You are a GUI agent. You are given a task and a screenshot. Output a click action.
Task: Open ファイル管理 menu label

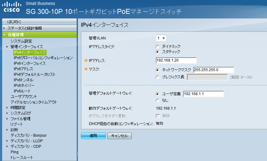pos(21,119)
